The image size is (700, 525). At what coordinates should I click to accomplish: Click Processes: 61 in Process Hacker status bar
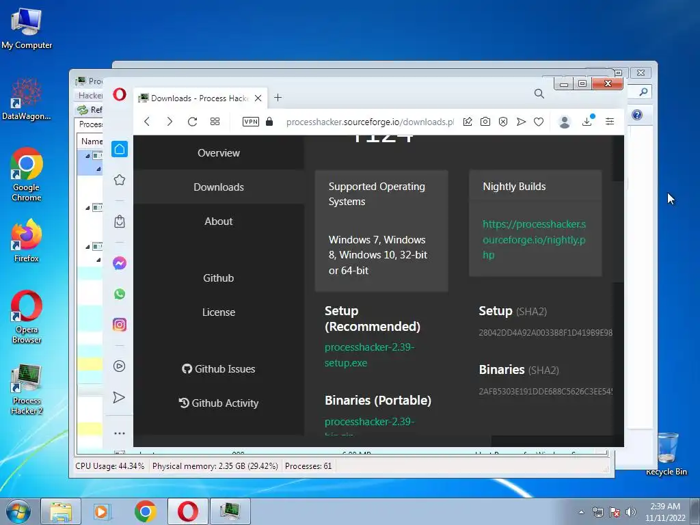pyautogui.click(x=308, y=466)
